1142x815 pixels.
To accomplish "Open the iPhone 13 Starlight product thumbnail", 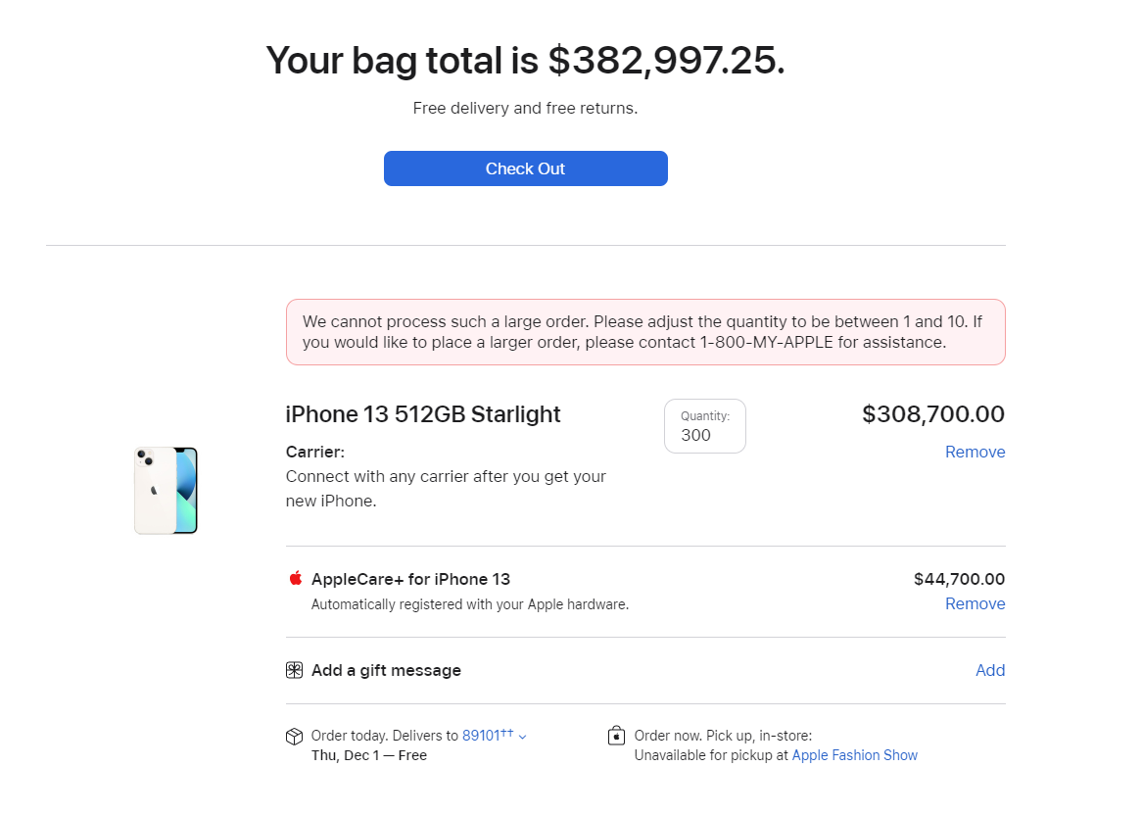I will pos(167,490).
